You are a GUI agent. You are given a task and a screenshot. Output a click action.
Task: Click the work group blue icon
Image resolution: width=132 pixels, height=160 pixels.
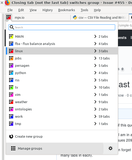[x=11, y=116]
